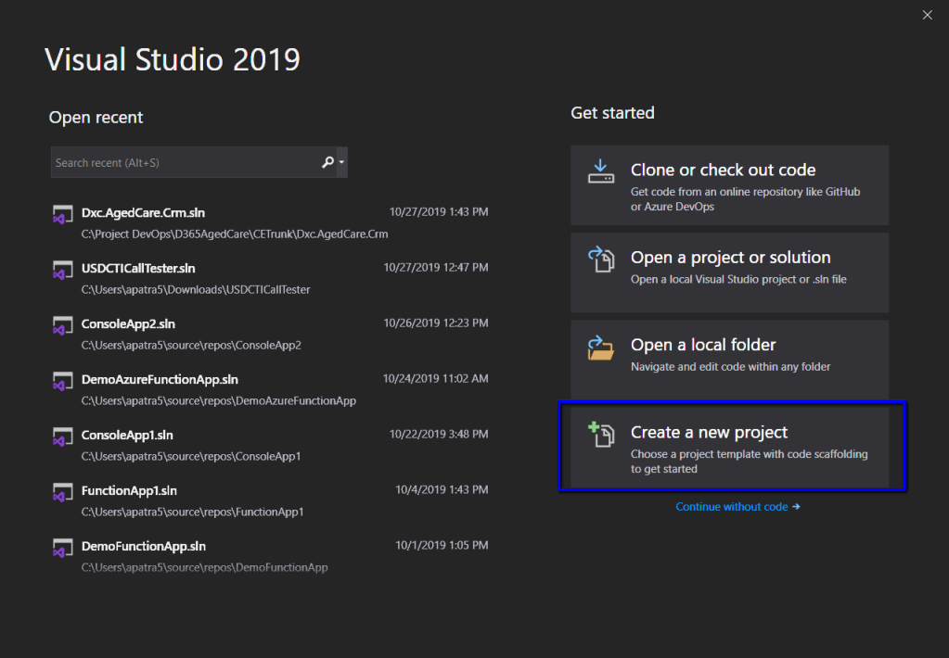Click the Dxc.AgedCare.Crm.sln solution icon

coord(63,215)
